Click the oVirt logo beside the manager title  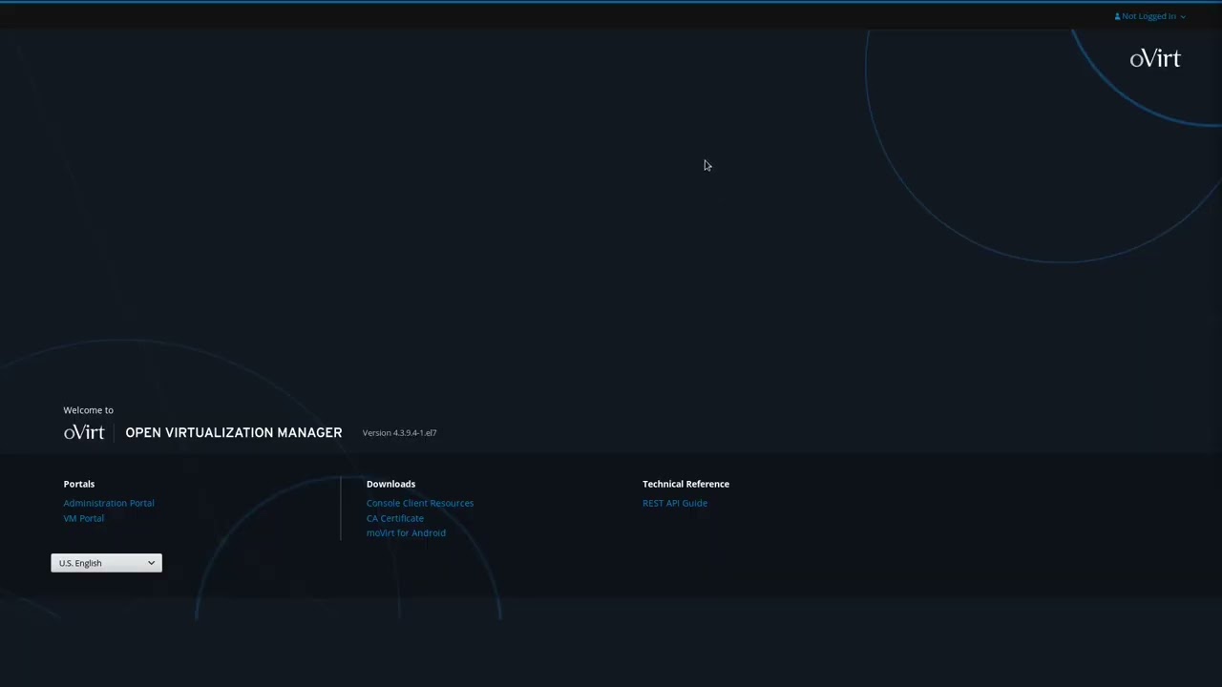click(x=84, y=433)
